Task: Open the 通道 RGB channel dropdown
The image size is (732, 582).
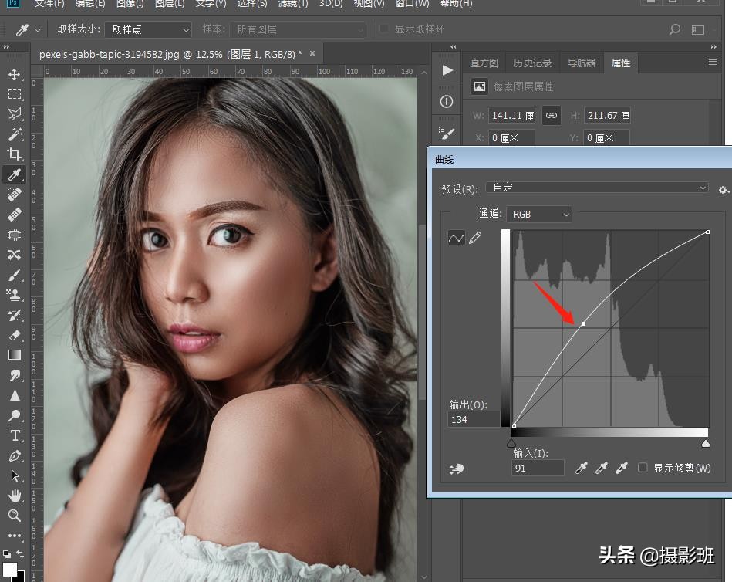Action: [539, 215]
